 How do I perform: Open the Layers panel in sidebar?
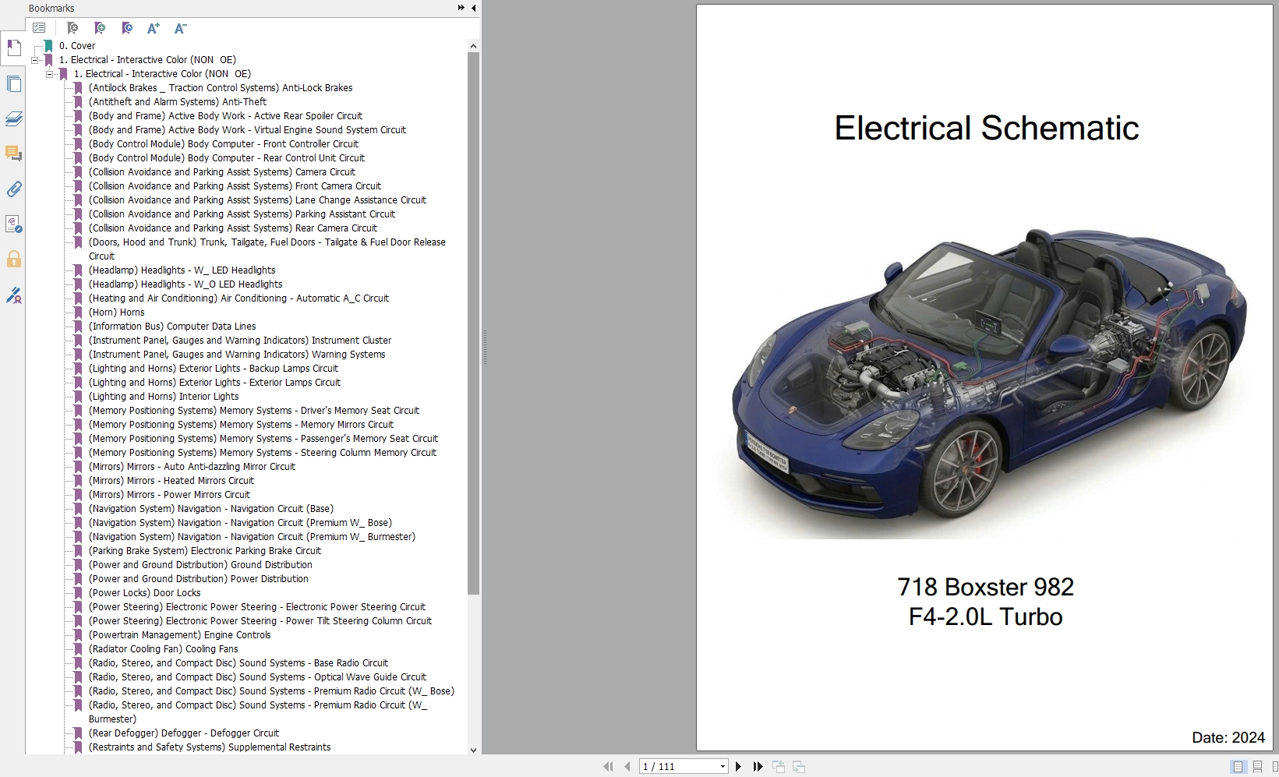pos(13,119)
